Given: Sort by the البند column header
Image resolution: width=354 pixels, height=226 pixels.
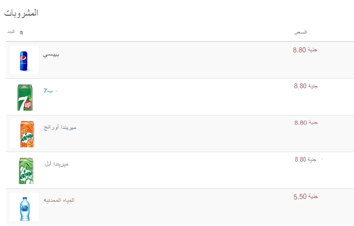Looking at the screenshot, I should pos(11,31).
